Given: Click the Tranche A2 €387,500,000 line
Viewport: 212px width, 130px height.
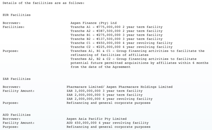Looking at the screenshot, I should 116,31.
